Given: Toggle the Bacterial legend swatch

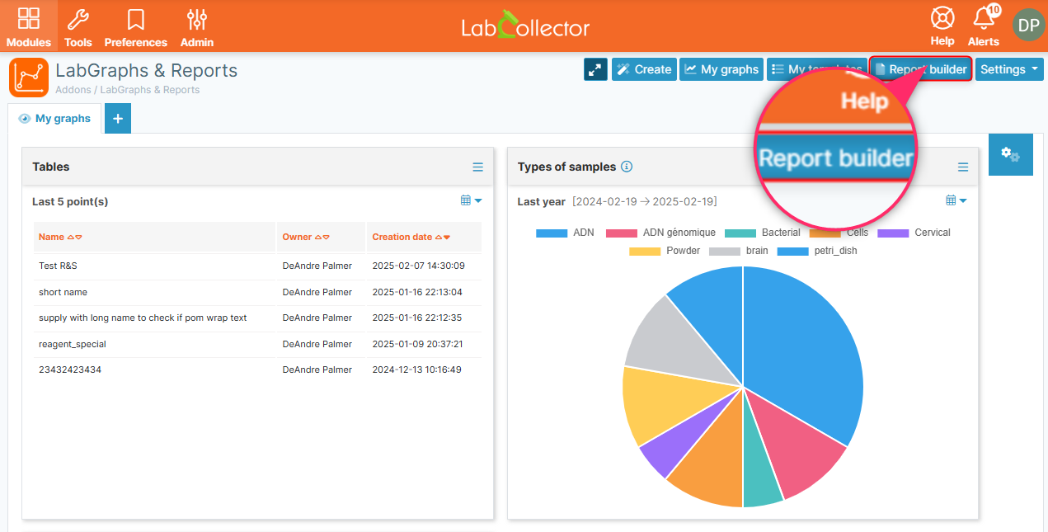Looking at the screenshot, I should 740,233.
